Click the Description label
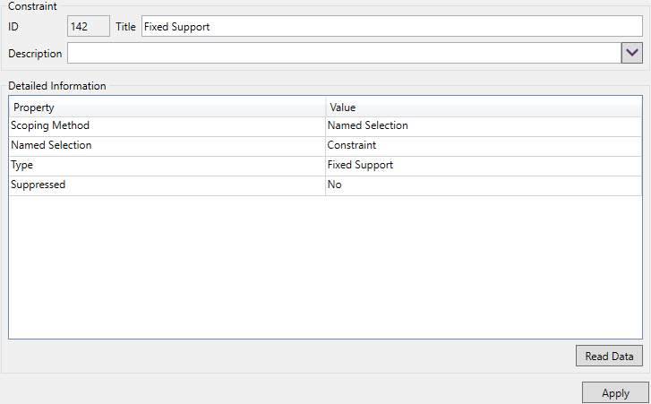 [x=35, y=54]
